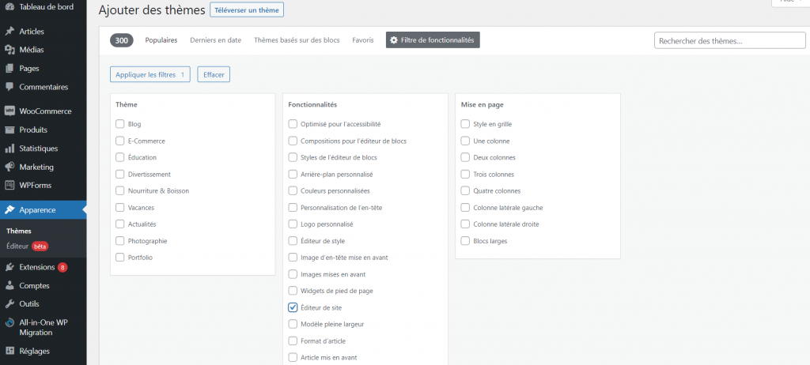Click the Outils wrench icon
The image size is (810, 365).
(9, 303)
